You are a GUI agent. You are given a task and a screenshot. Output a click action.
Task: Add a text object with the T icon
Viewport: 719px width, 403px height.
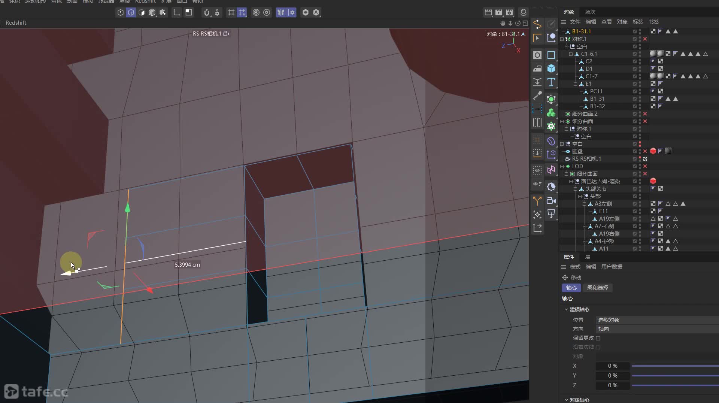point(551,82)
